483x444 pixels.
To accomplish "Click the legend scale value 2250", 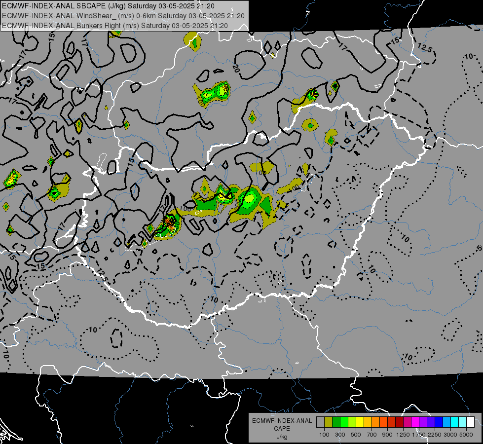I will (435, 435).
